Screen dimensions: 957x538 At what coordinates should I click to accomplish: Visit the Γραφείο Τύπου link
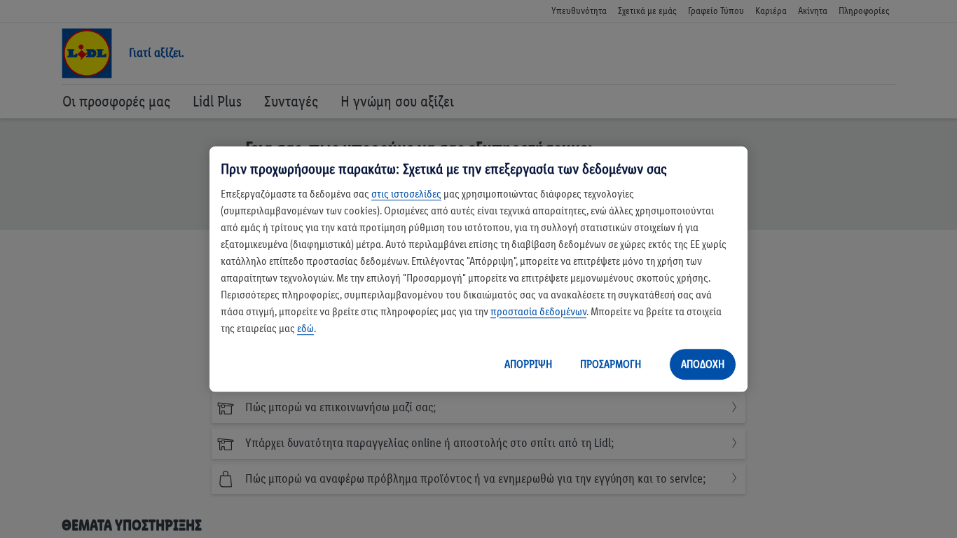716,11
